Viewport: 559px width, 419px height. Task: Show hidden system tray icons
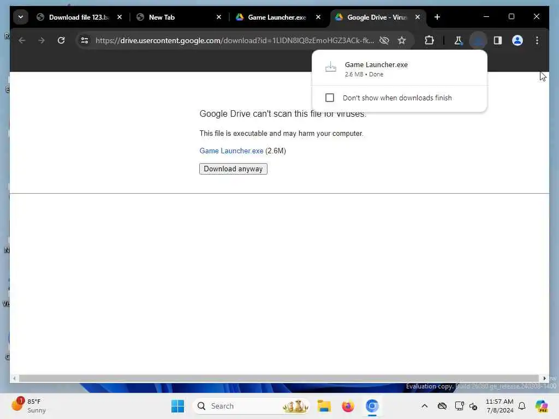click(424, 406)
